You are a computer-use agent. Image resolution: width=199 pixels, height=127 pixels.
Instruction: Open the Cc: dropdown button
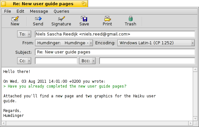(x=24, y=61)
